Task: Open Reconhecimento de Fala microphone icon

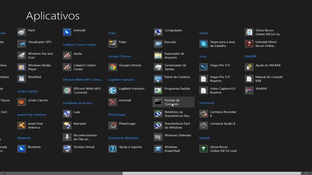Action: tap(67, 137)
